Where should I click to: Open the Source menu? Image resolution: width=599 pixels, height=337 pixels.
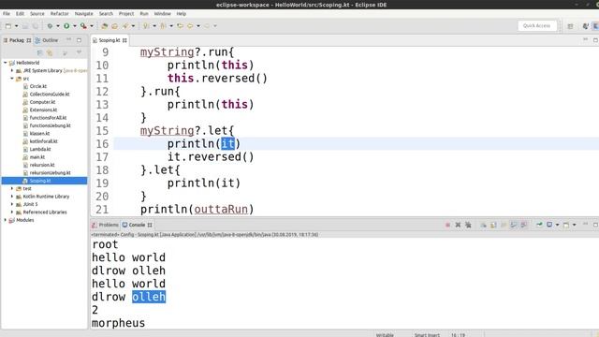point(37,13)
